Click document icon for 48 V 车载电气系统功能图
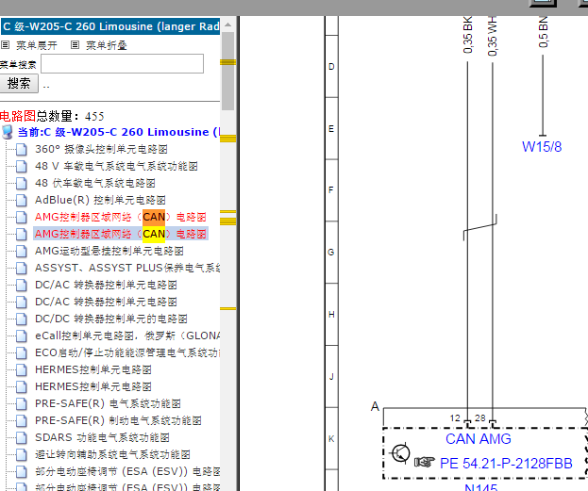The height and width of the screenshot is (491, 588). pyautogui.click(x=22, y=166)
